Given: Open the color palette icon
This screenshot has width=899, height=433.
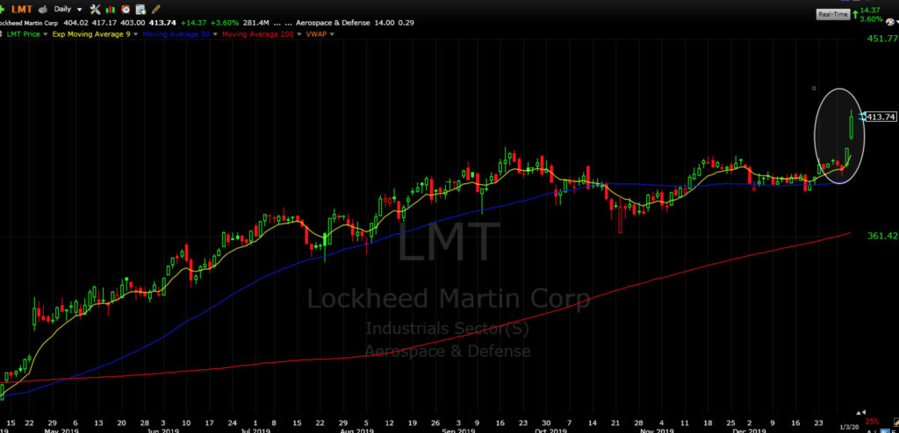Looking at the screenshot, I should pyautogui.click(x=890, y=22).
